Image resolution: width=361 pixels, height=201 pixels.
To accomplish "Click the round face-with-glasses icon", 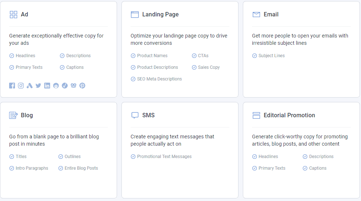I will point(56,86).
